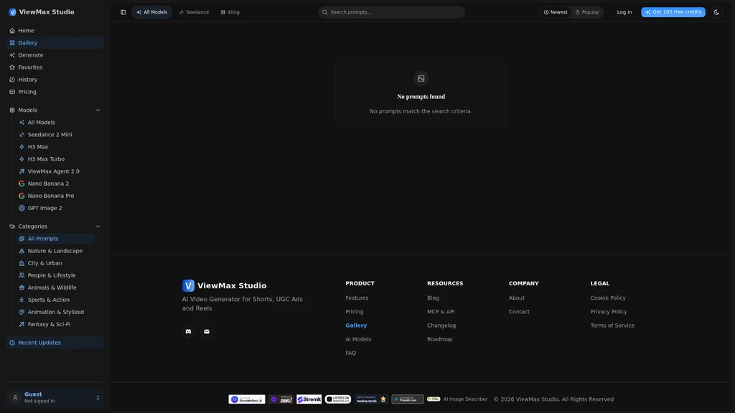Open the FAQ footer link
This screenshot has height=413, width=735.
(x=350, y=353)
